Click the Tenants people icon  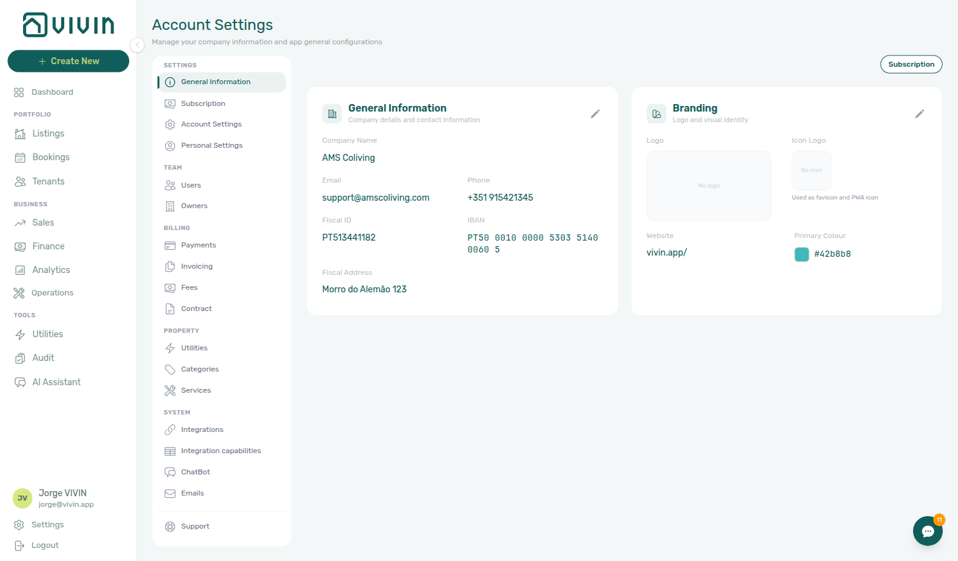point(20,182)
